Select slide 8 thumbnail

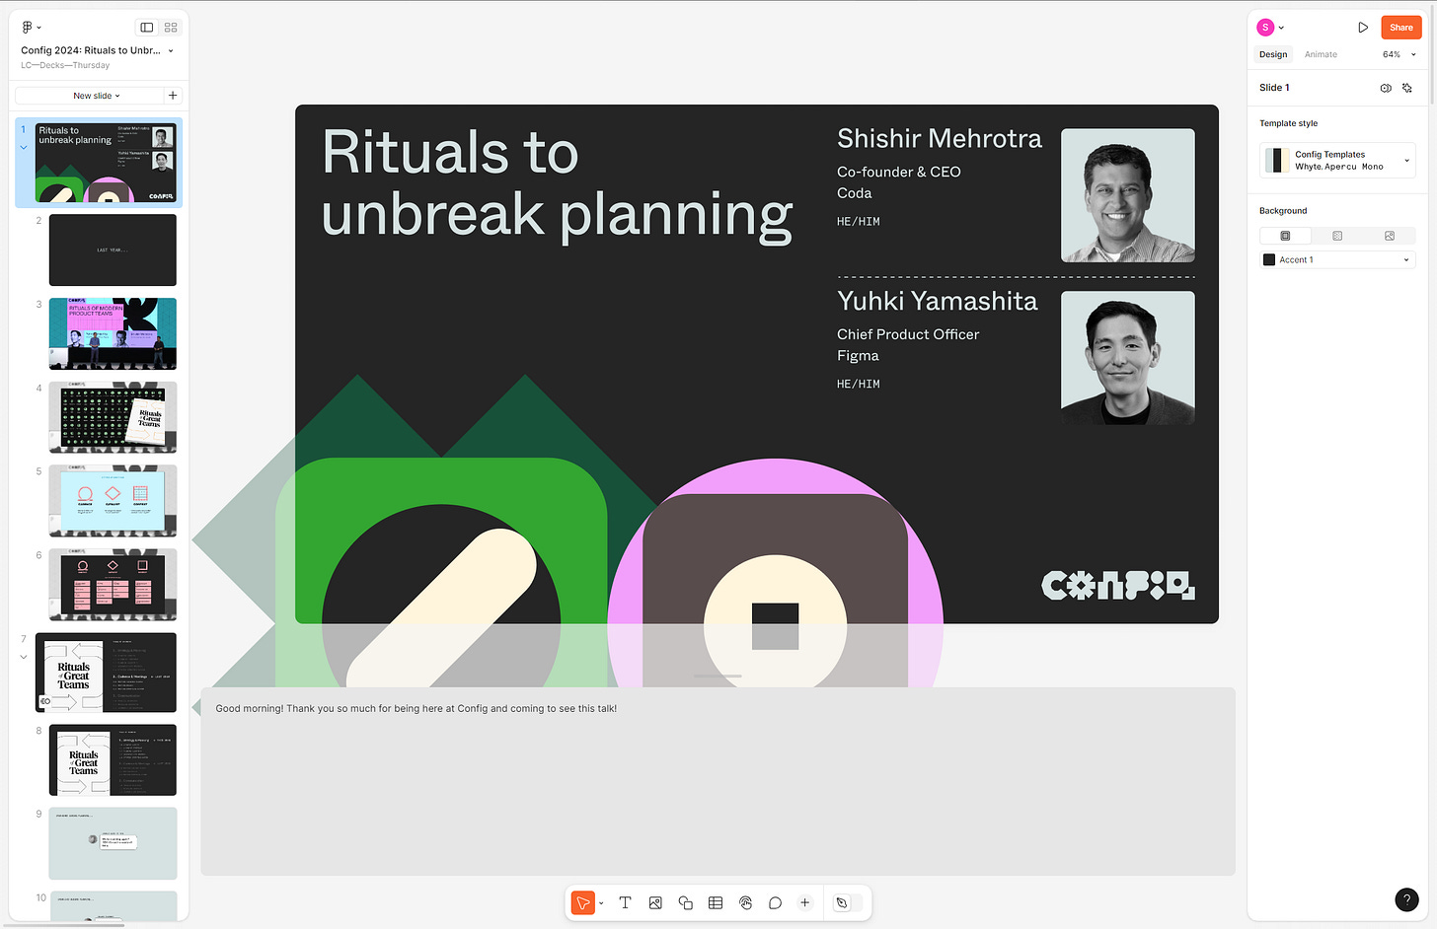pos(113,760)
